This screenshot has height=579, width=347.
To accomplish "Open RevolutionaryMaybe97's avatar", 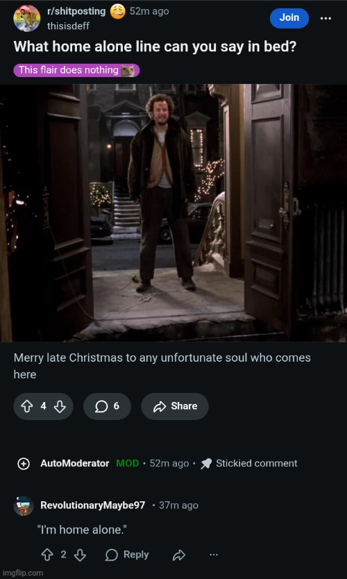I will point(24,505).
